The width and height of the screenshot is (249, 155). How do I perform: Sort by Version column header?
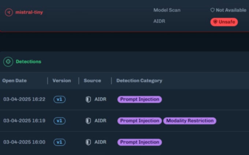pos(62,81)
